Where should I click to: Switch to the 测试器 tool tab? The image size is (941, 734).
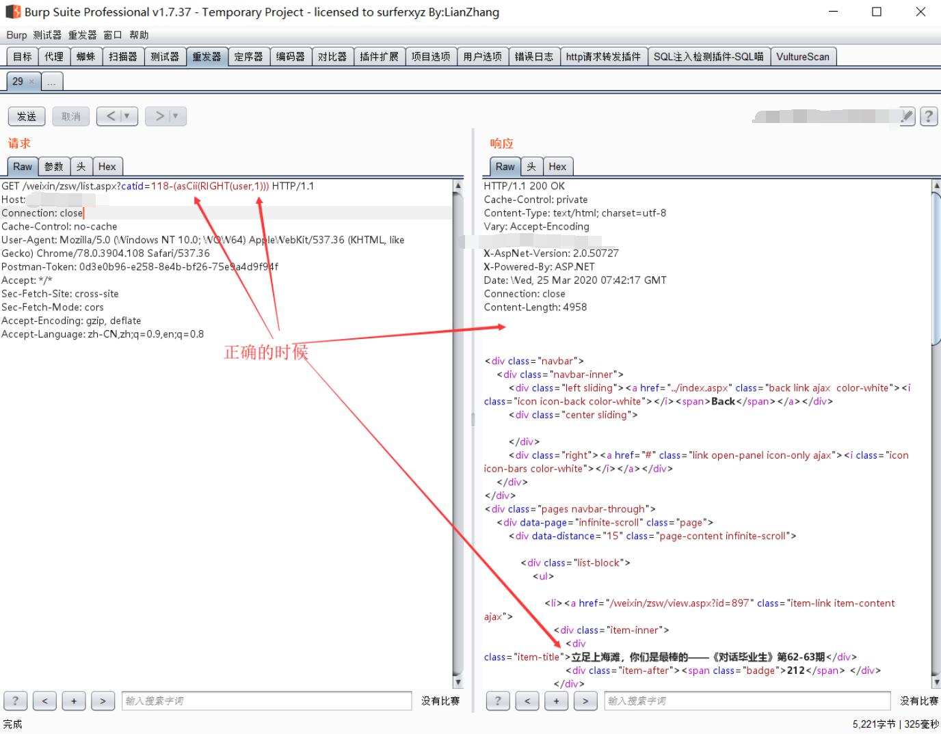point(165,57)
